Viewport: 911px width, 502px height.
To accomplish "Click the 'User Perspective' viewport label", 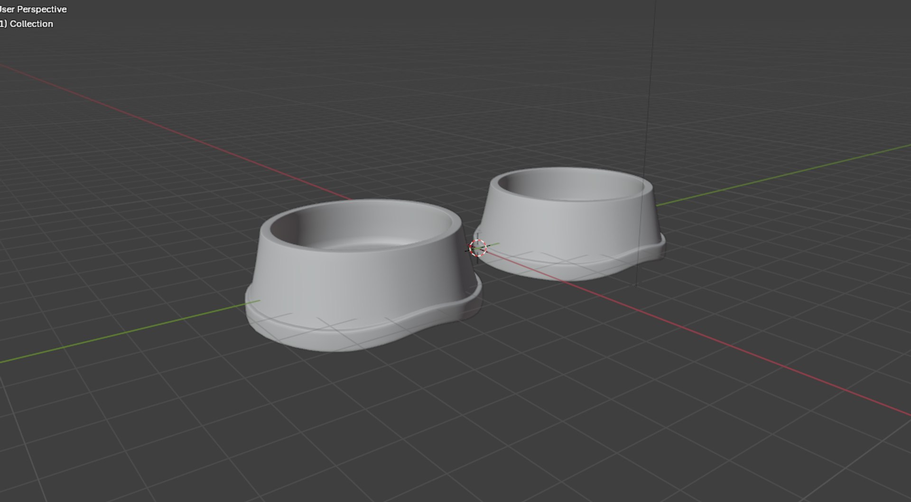I will pos(32,9).
